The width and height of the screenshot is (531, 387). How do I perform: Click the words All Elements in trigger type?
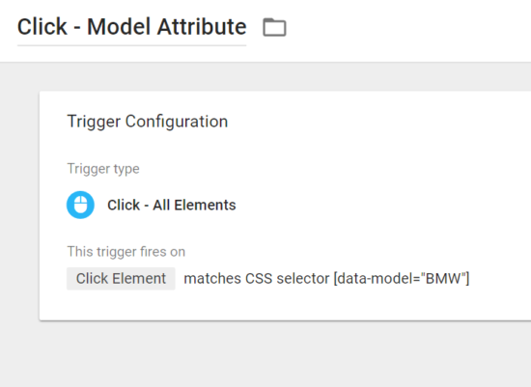194,206
